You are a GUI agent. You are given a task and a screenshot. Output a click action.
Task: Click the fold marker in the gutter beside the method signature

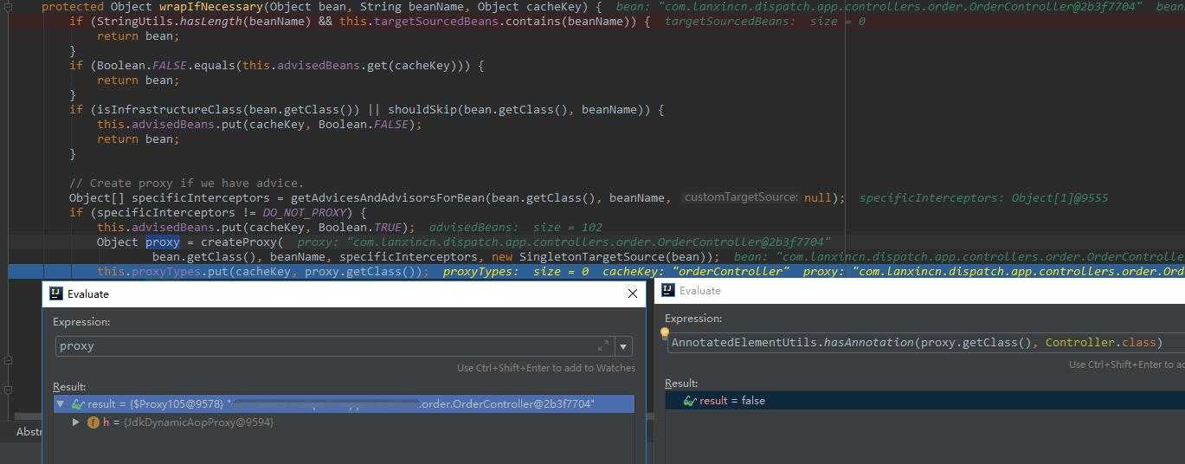pyautogui.click(x=8, y=7)
